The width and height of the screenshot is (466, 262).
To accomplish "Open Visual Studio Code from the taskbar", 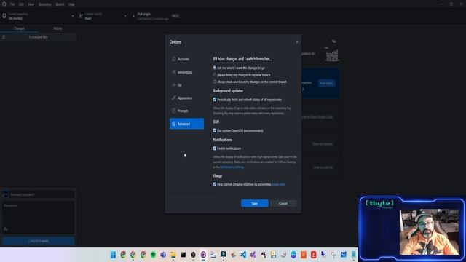I will [243, 255].
